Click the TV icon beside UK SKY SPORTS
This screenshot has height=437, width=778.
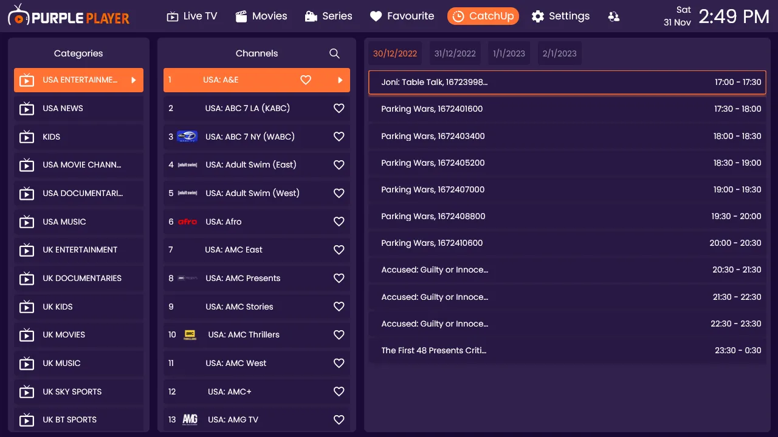point(27,392)
